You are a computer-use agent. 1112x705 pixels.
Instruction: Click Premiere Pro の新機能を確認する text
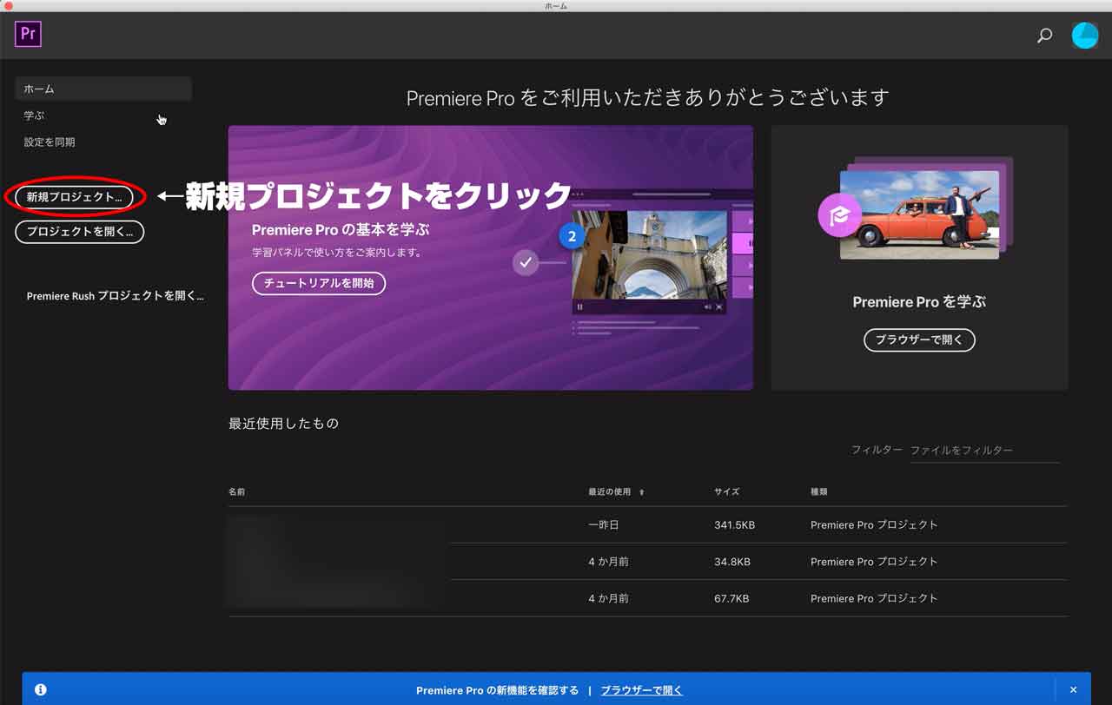pos(497,691)
